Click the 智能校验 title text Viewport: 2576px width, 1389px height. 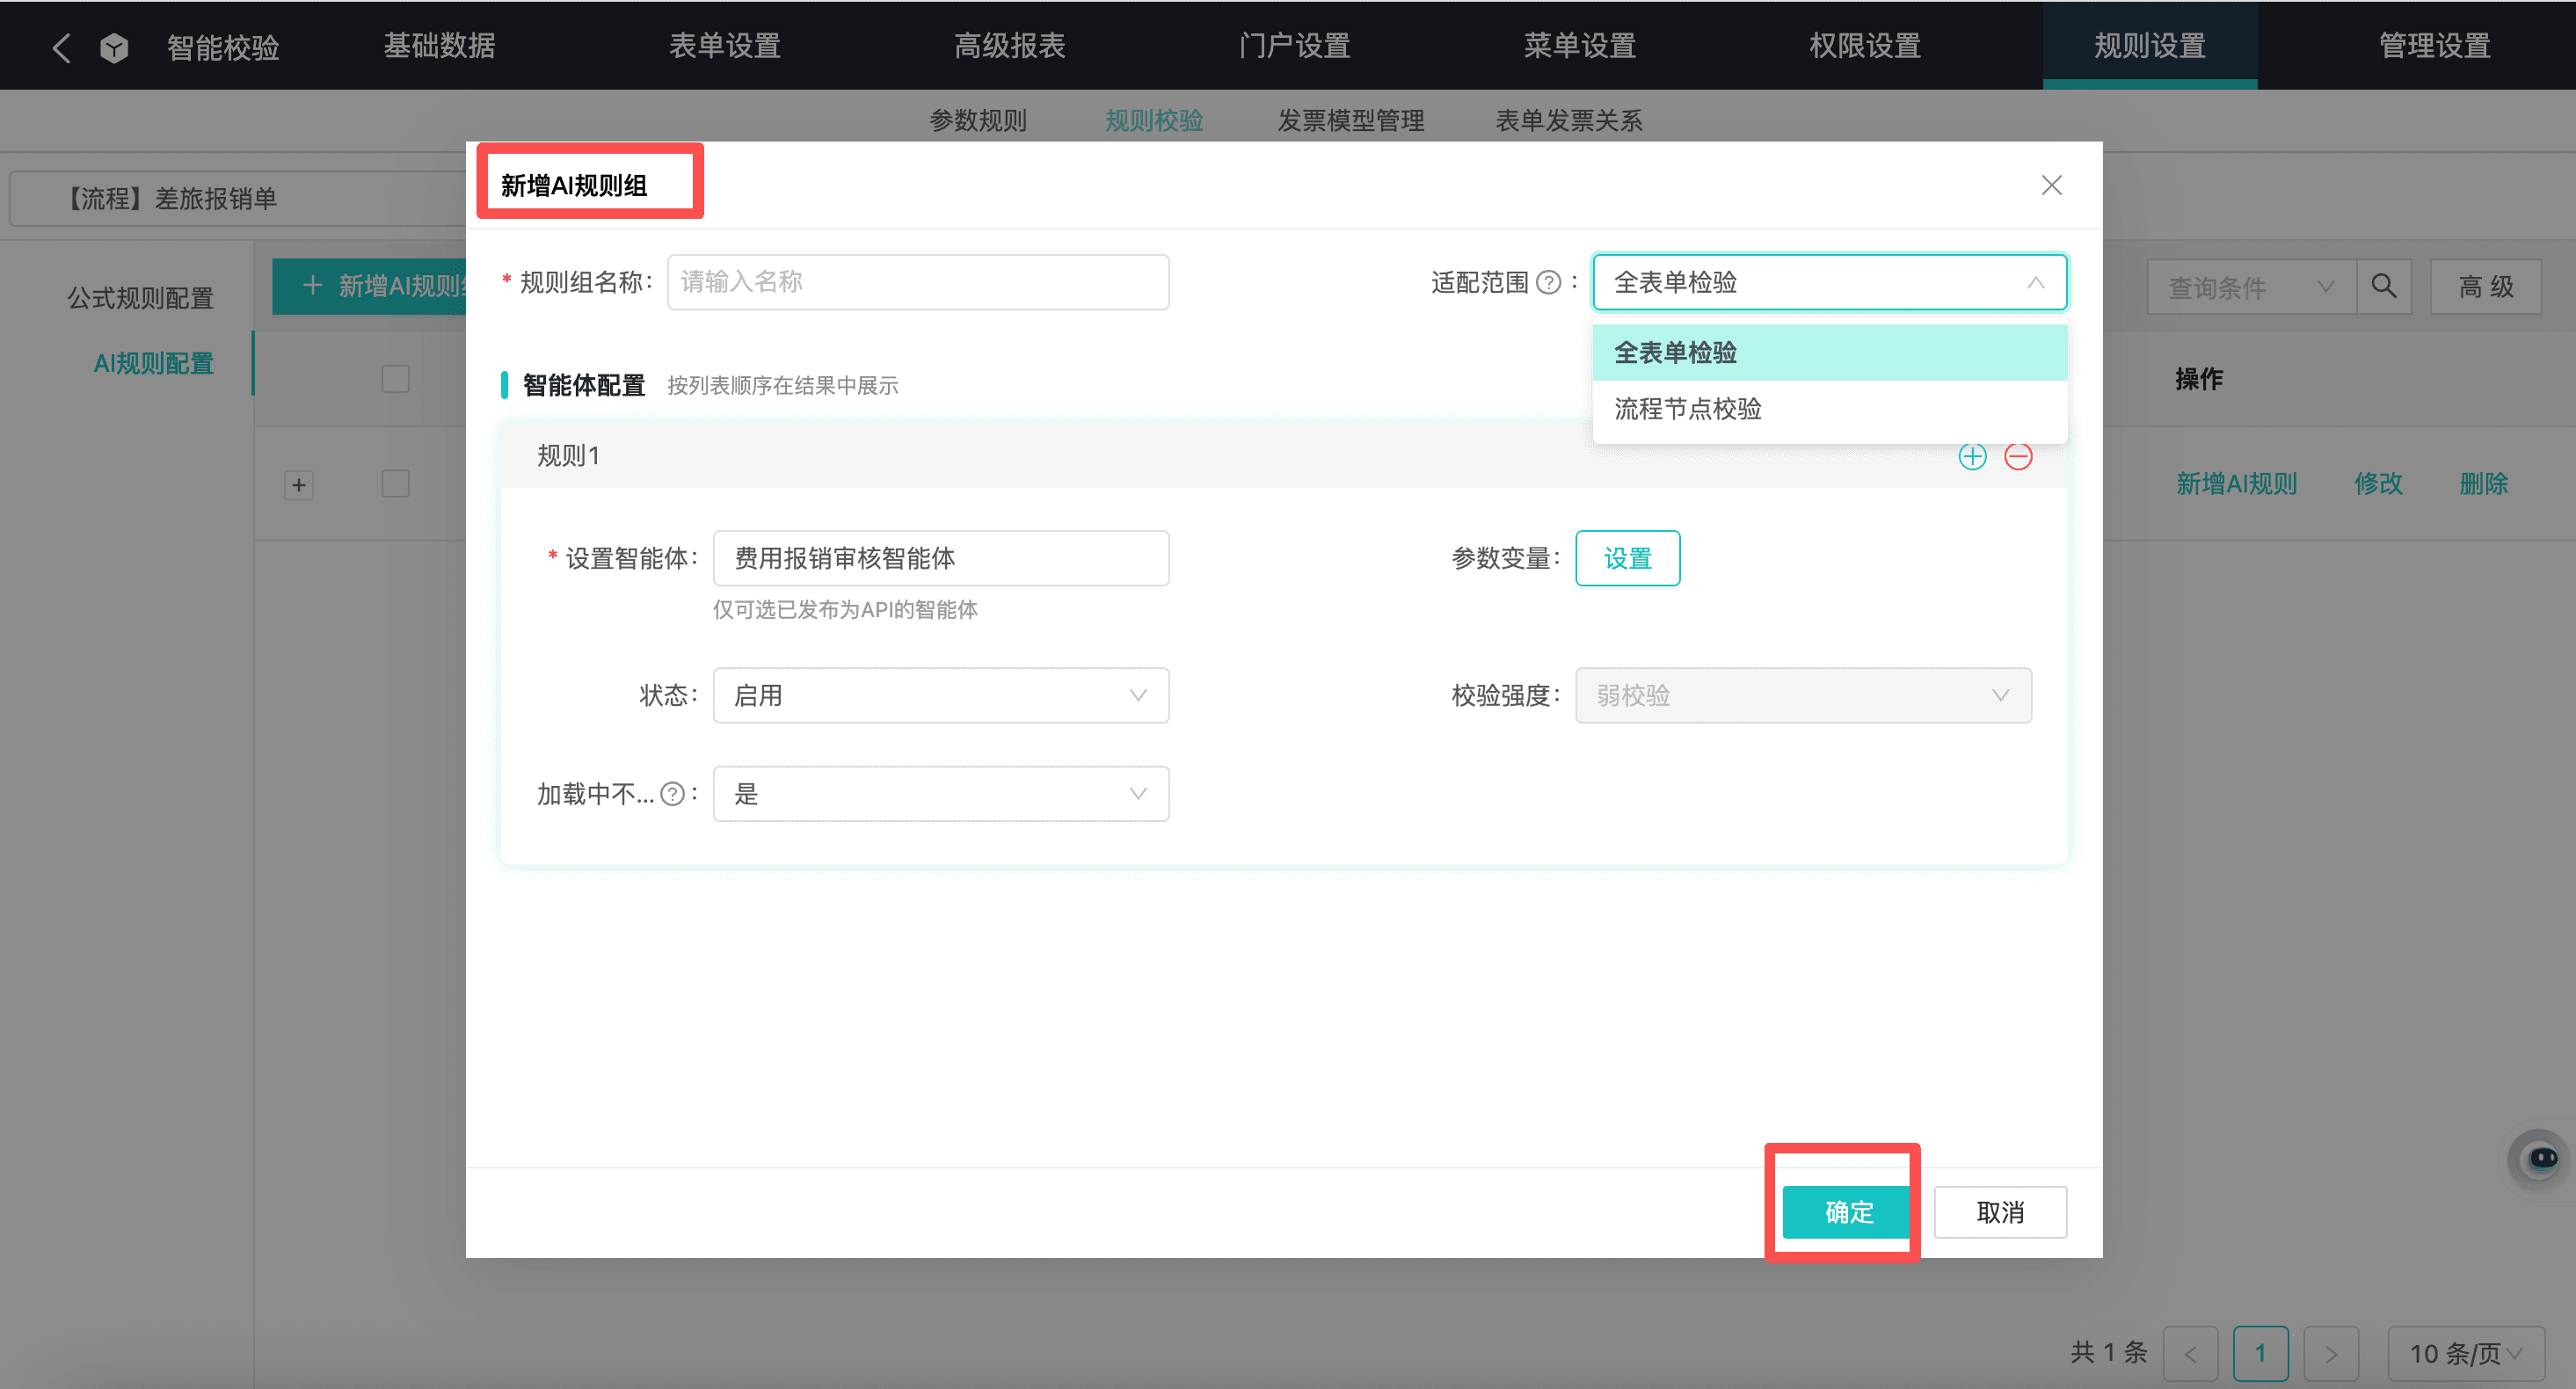click(x=223, y=47)
